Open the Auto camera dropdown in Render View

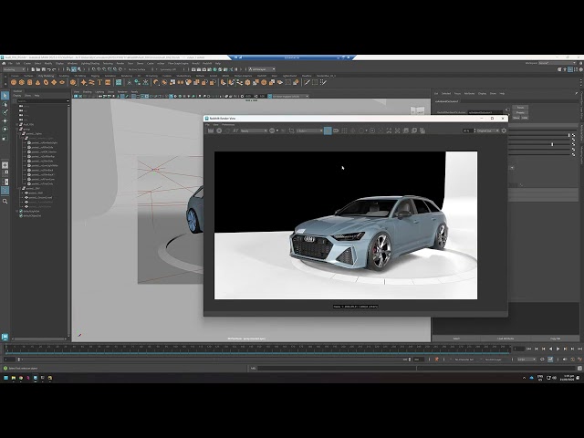pos(309,130)
